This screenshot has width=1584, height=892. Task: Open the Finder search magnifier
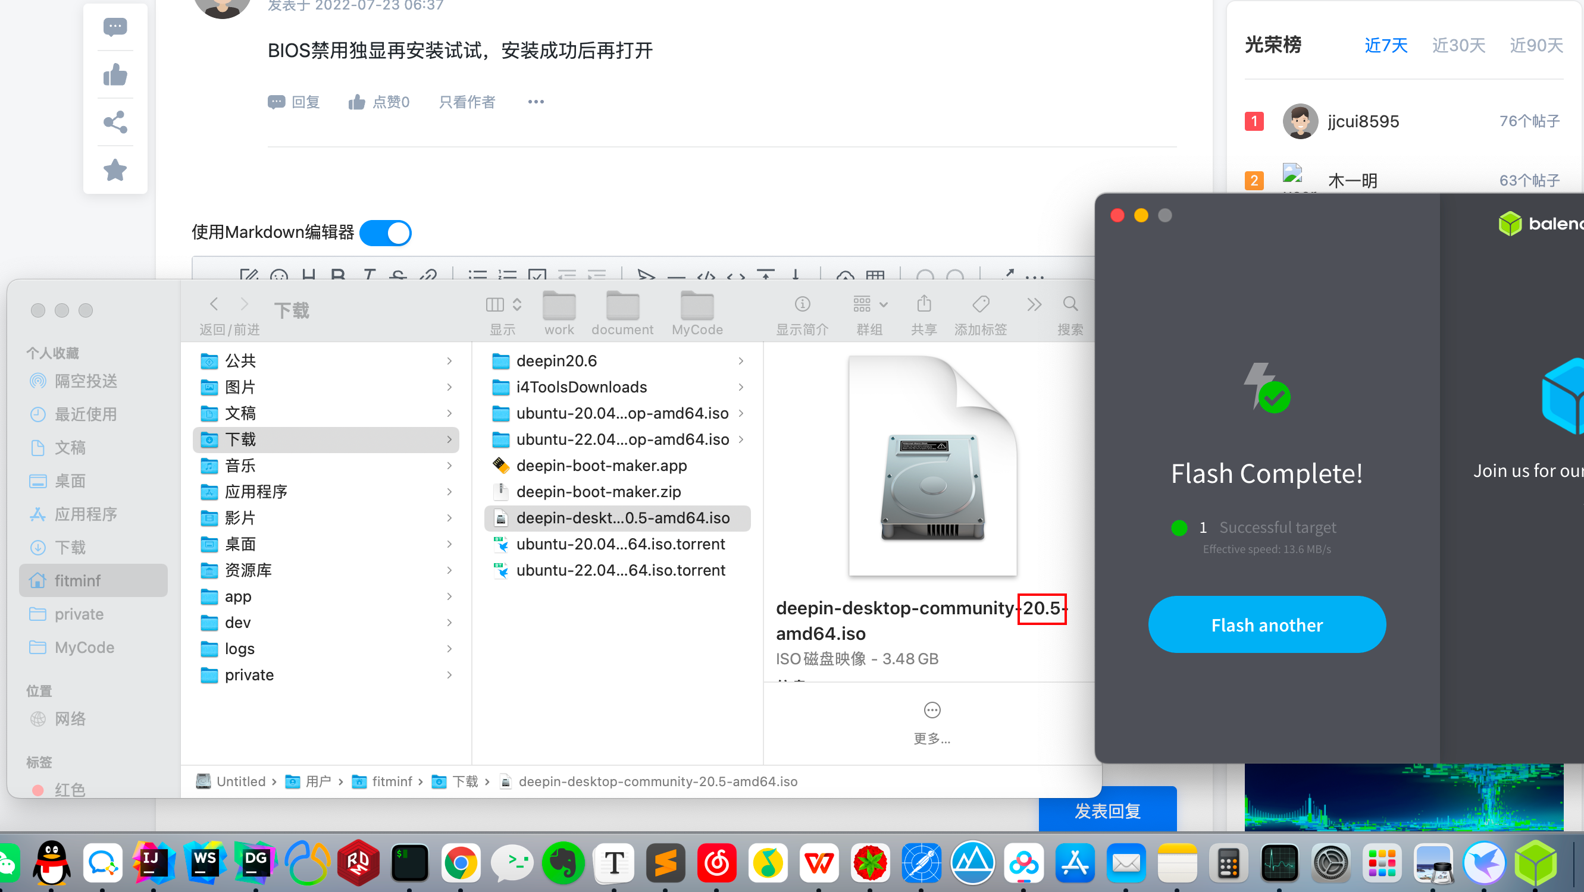pos(1070,304)
